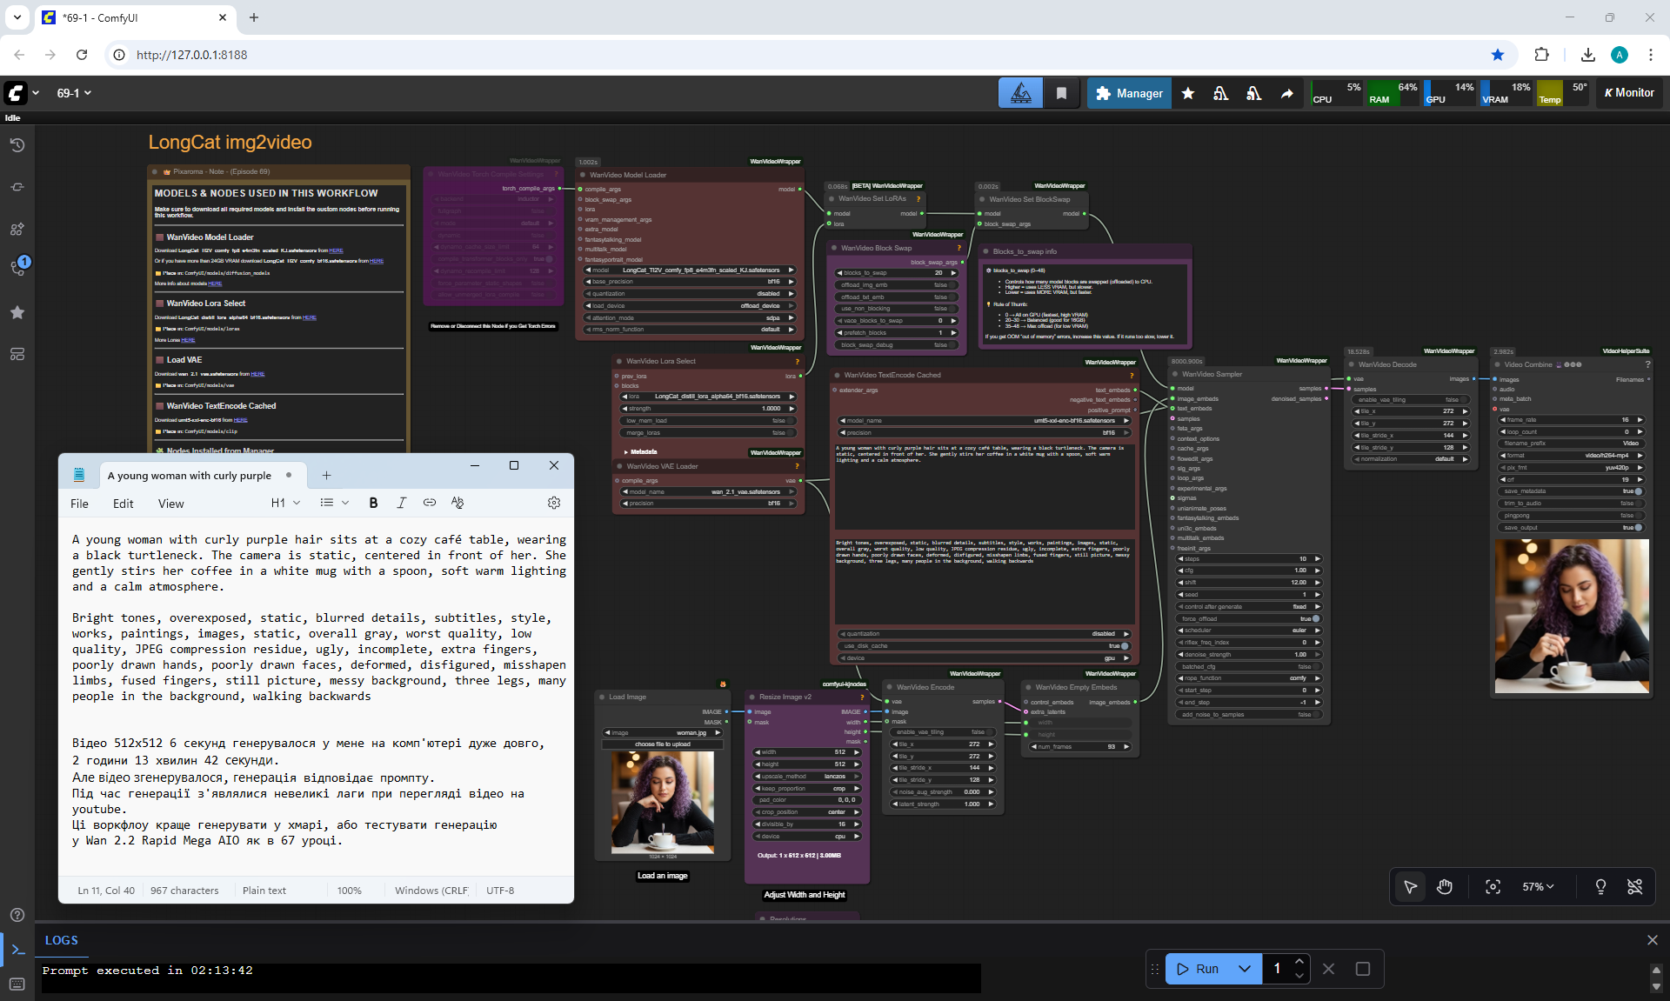
Task: Increase the batch count stepper
Action: (x=1299, y=961)
